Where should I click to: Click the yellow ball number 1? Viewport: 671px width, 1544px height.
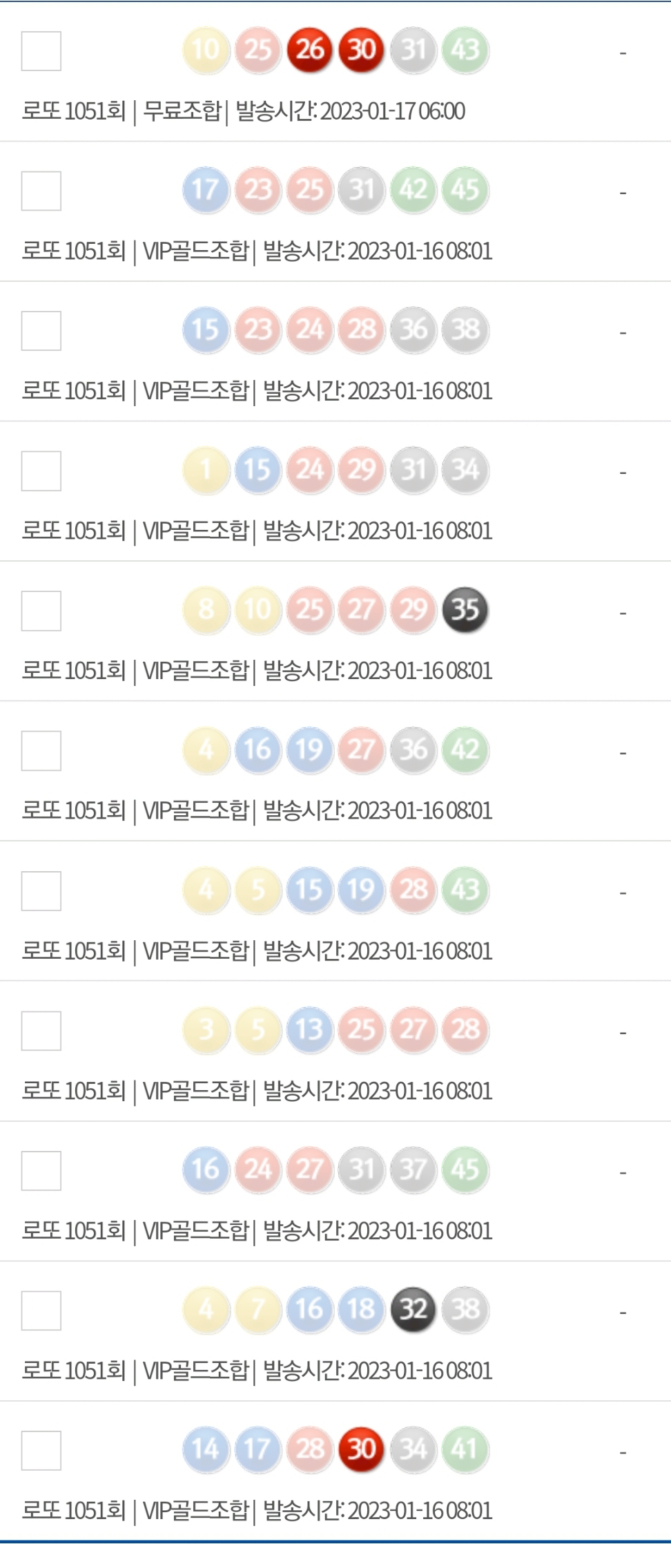point(206,470)
